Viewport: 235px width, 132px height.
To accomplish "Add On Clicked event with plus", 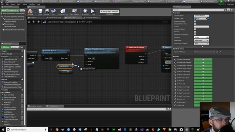I will (203, 81).
